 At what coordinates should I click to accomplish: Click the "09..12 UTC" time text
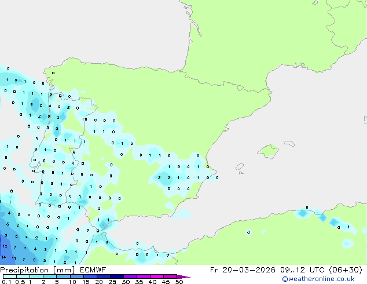302,270
